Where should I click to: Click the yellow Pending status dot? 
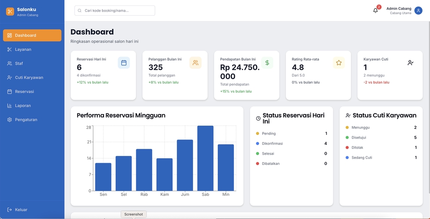[258, 134]
